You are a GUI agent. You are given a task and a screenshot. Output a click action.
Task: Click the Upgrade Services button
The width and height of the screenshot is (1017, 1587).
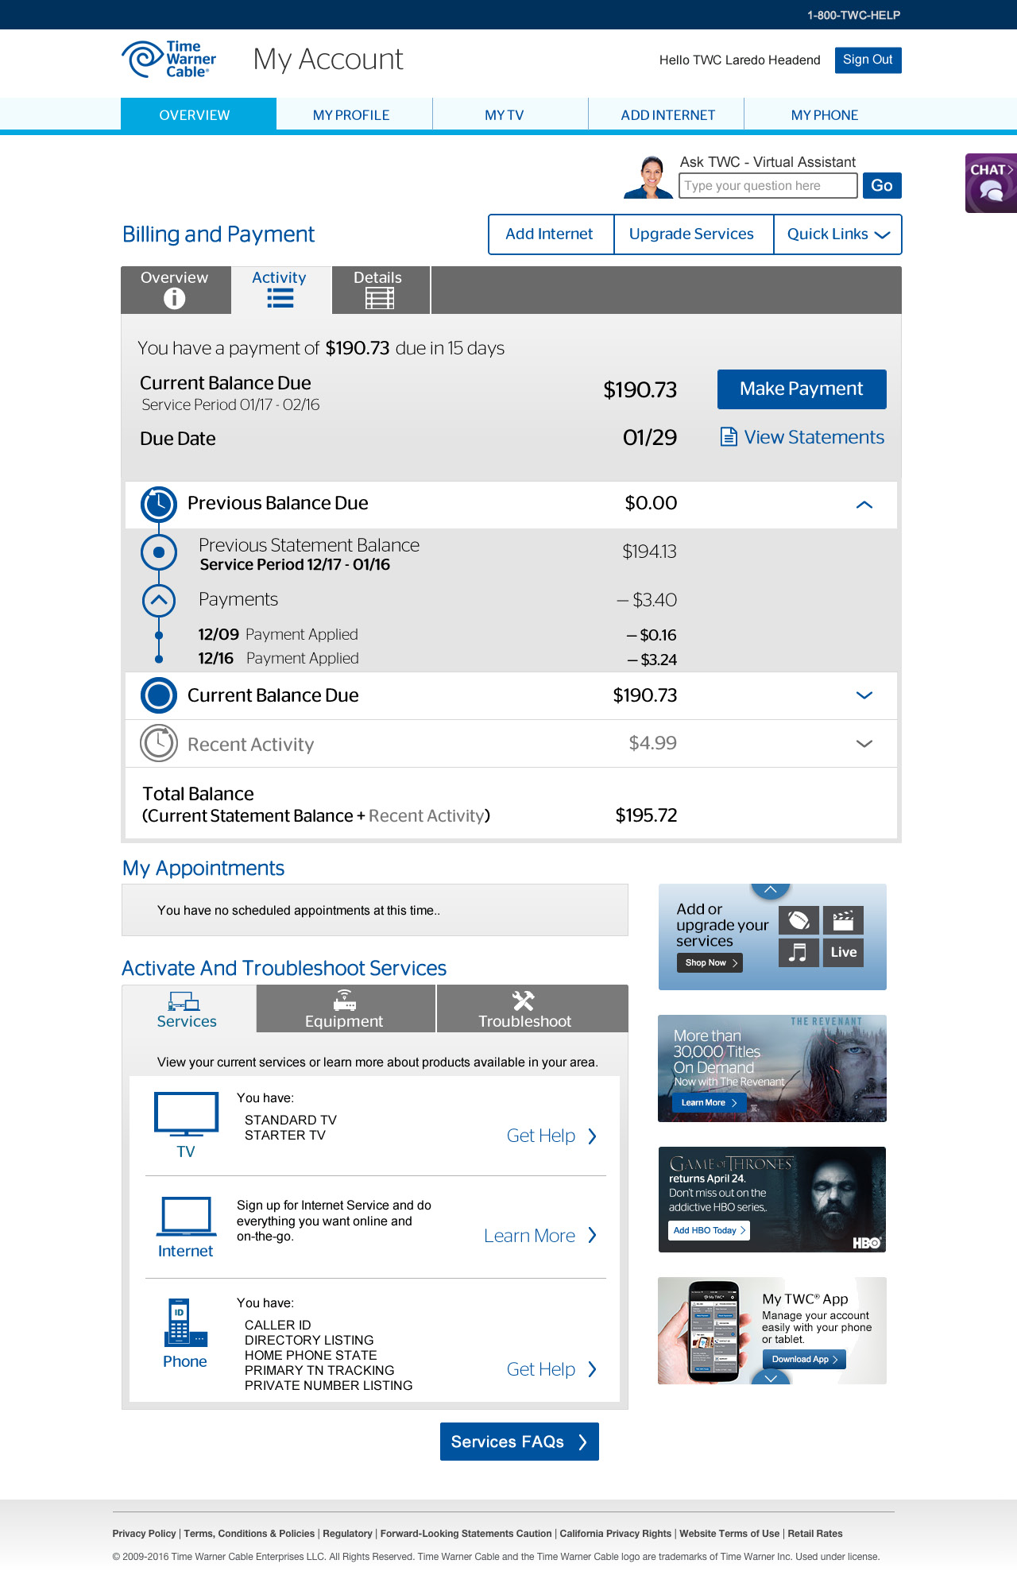pos(693,234)
